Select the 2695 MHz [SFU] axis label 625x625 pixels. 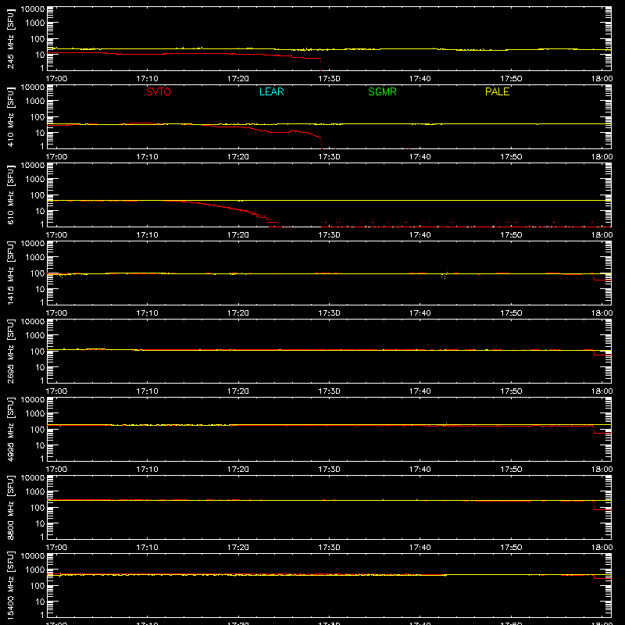[x=11, y=351]
